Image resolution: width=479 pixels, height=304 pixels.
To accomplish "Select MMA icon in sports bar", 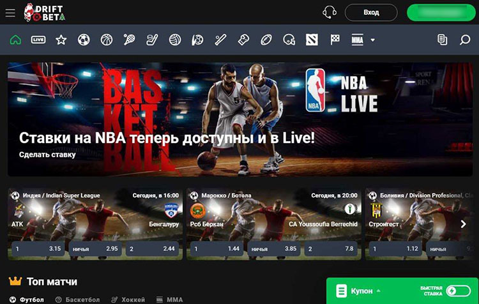I will 357,40.
